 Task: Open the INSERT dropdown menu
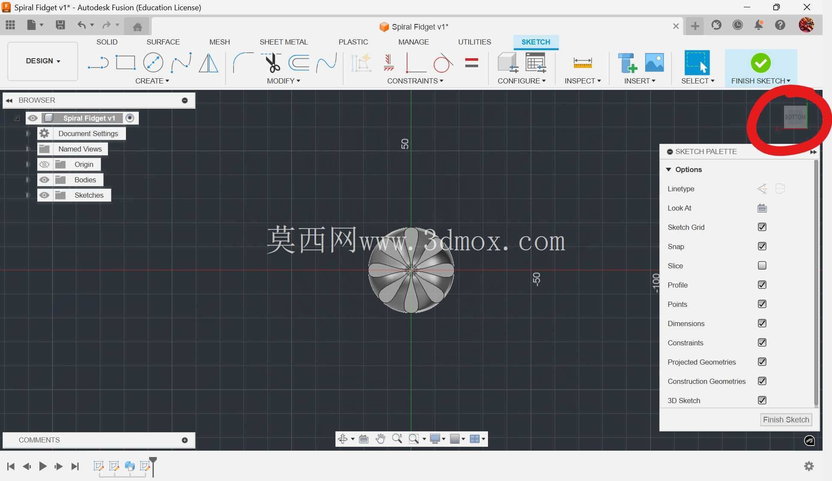coord(640,81)
